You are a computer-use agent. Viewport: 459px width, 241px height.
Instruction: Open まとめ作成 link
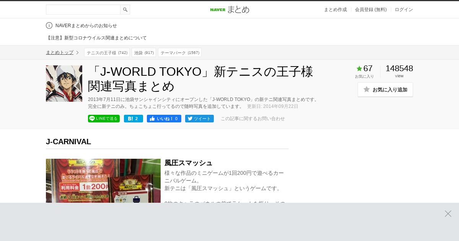tap(335, 10)
